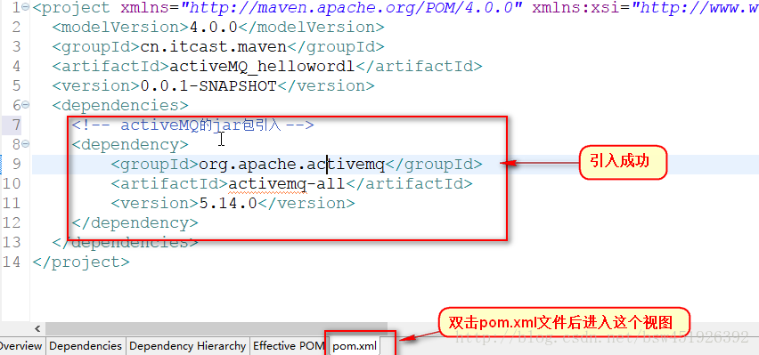Click the horizontal scrollbar thumb
Screen dimensions: 759x355
pos(216,328)
